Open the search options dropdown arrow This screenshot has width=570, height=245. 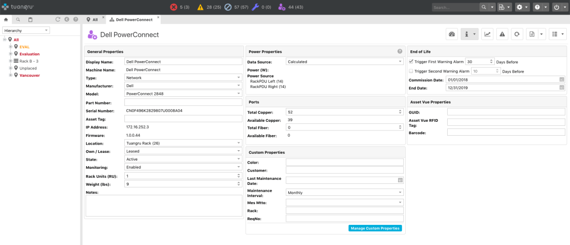(493, 7)
